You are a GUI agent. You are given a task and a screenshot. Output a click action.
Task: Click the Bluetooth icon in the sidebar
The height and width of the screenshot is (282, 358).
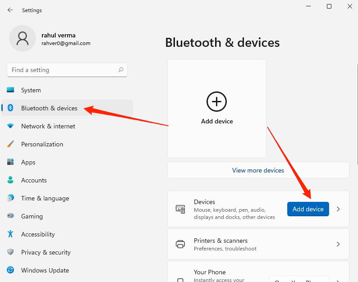tap(10, 108)
